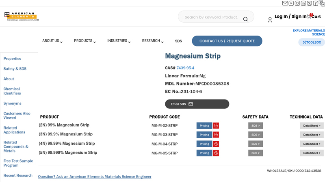Click the Email SDS button
The image size is (325, 182).
pos(197,104)
